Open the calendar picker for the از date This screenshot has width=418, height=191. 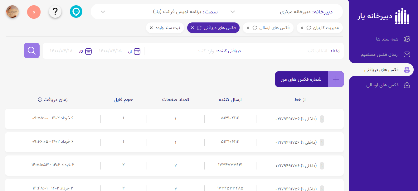pyautogui.click(x=137, y=51)
